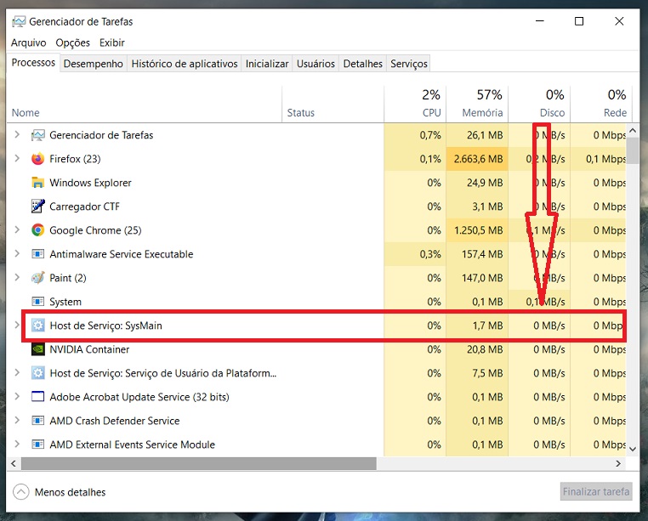Click the horizontal scrollbar left arrow
Viewport: 648px width, 521px height.
click(x=14, y=463)
